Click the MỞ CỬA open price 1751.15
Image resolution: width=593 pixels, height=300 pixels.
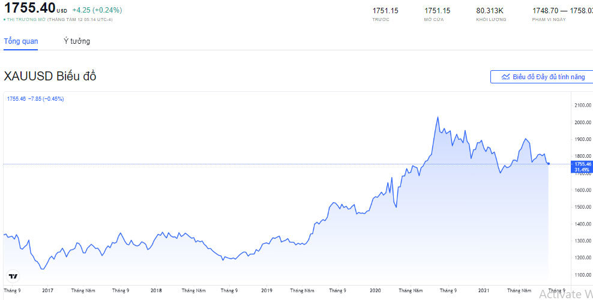tap(437, 11)
